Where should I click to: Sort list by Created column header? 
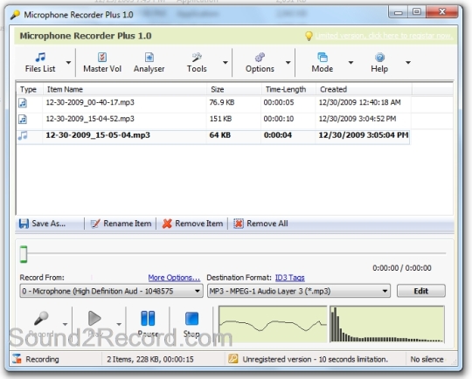(x=364, y=89)
